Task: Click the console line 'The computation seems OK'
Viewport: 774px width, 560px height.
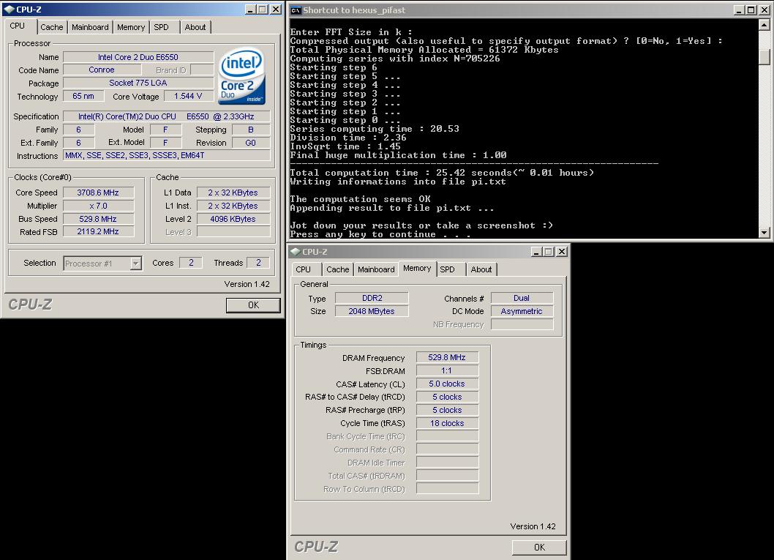Action: click(361, 198)
